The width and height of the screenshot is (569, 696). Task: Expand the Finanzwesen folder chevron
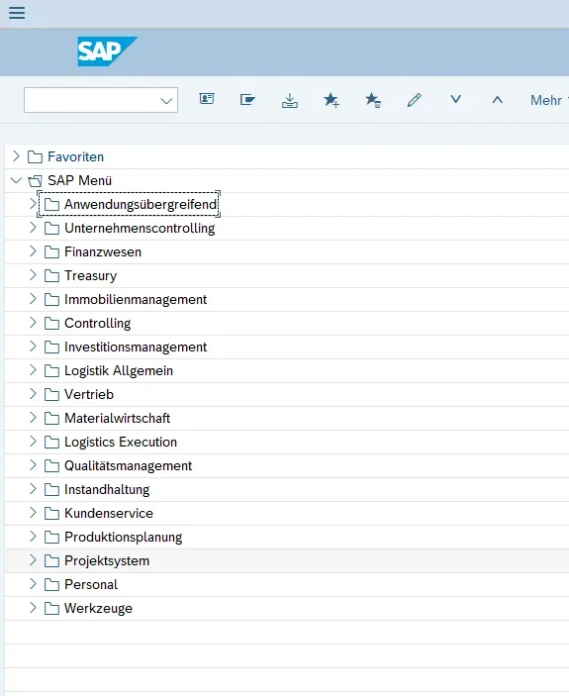click(33, 251)
